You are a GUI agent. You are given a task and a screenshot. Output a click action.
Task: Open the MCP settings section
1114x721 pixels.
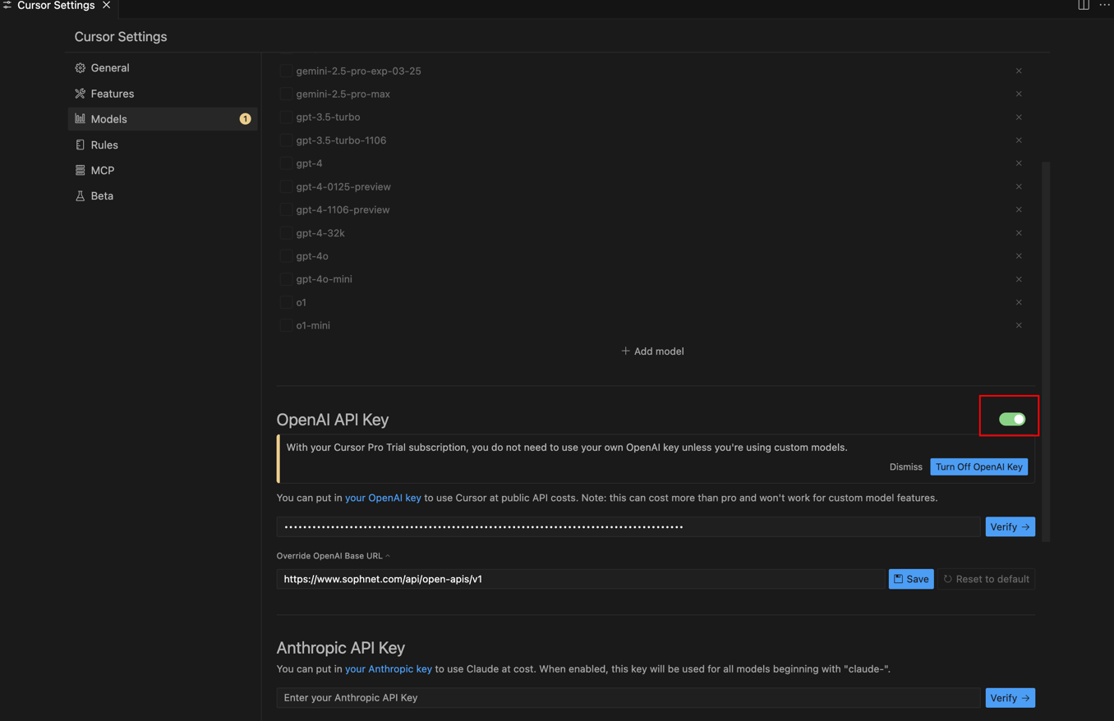[163, 170]
